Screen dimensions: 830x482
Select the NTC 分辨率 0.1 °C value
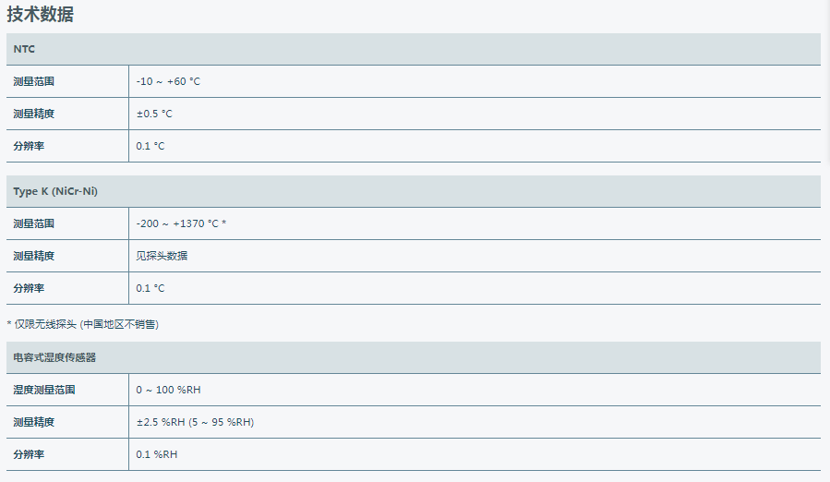click(x=150, y=146)
